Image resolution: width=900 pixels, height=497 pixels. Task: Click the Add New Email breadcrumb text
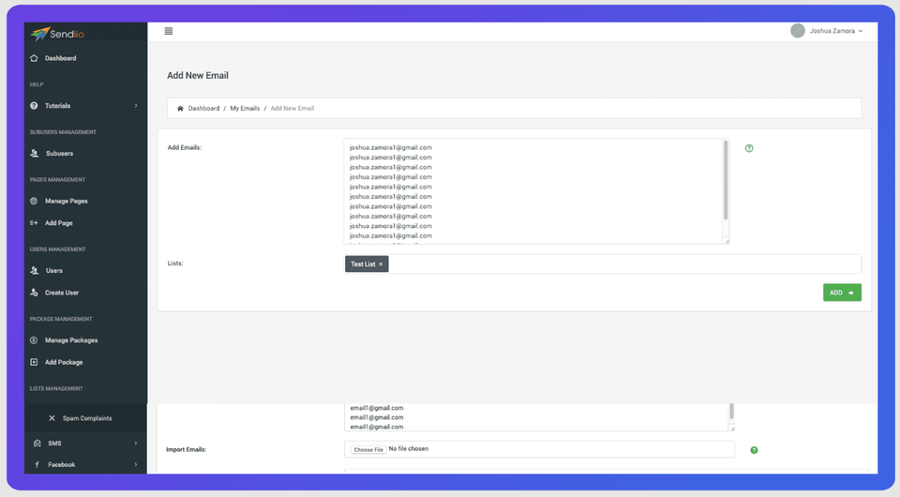pyautogui.click(x=292, y=109)
